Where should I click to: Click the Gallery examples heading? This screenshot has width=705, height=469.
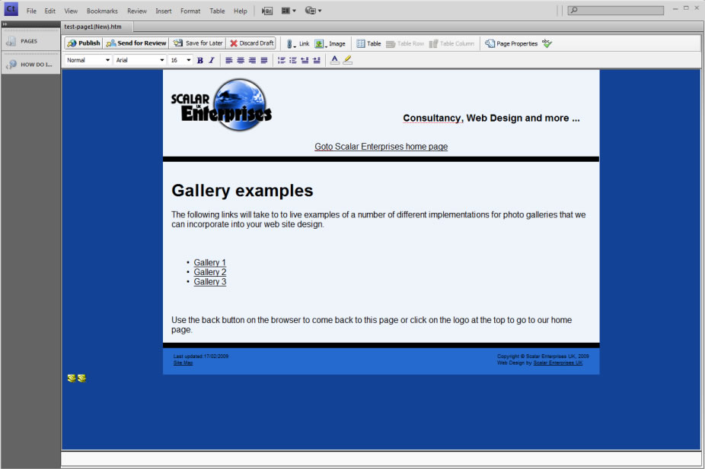tap(242, 191)
